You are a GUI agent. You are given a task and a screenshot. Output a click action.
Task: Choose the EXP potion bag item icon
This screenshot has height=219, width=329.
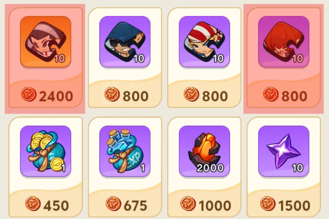pos(125,151)
